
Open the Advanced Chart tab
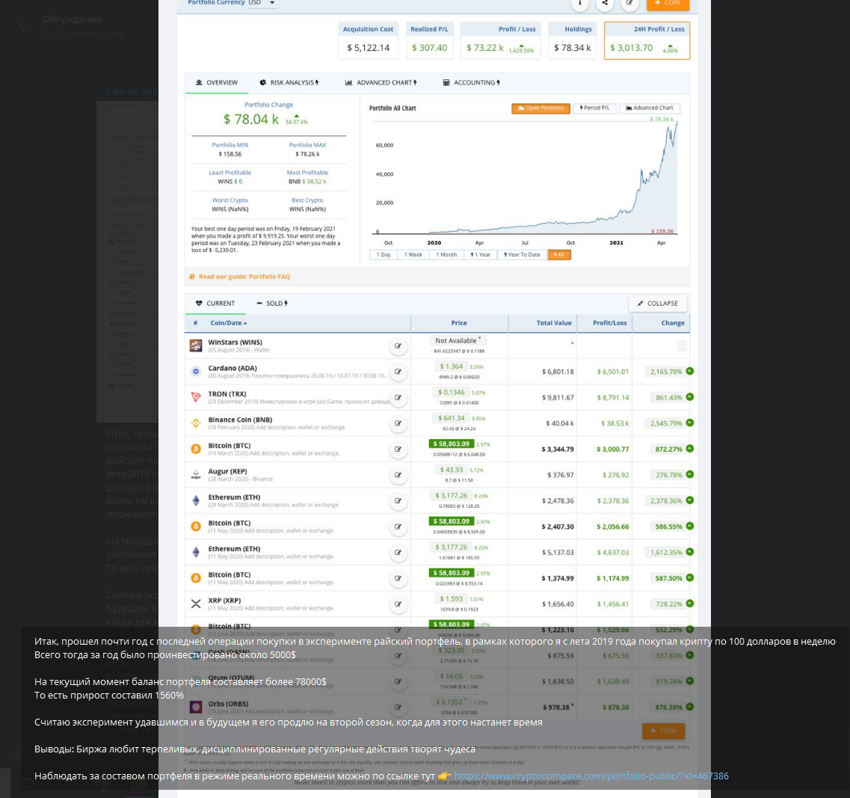pos(381,82)
